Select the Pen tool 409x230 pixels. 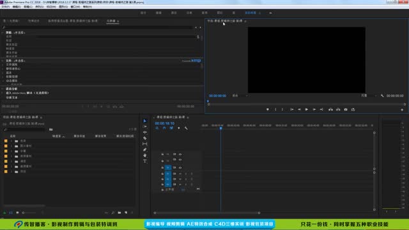145,149
